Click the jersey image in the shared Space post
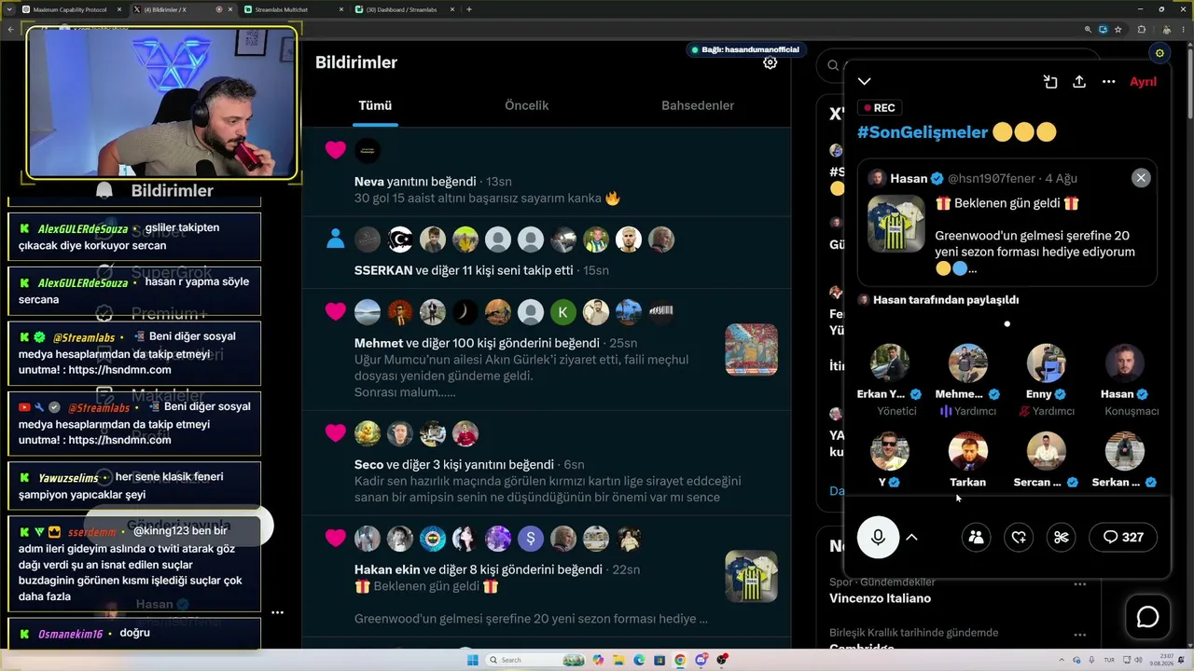Image resolution: width=1194 pixels, height=671 pixels. (x=895, y=223)
